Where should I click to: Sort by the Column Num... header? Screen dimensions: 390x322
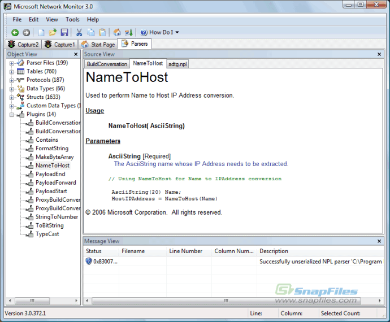pos(234,251)
